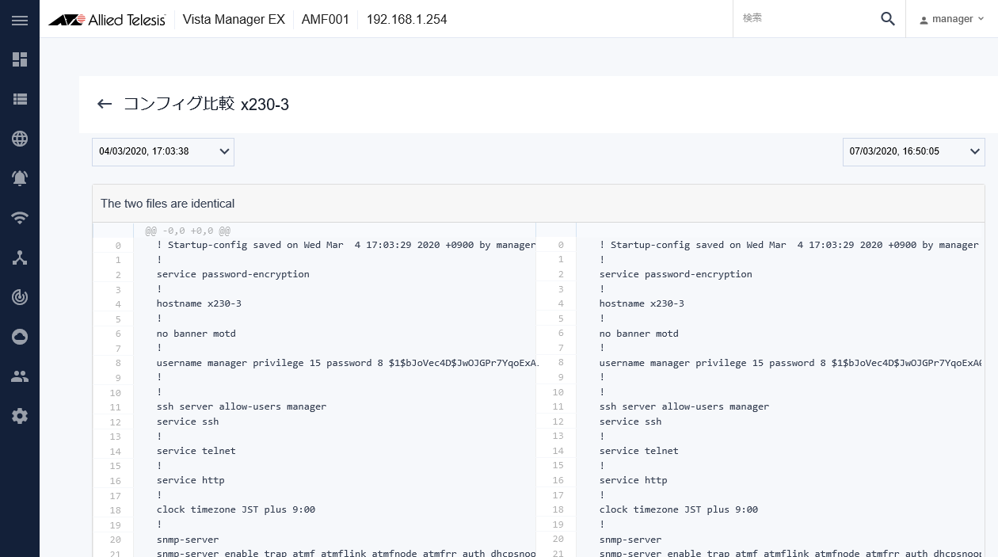Screen dimensions: 998x557
Task: Click the AMF001 header label
Action: (x=325, y=19)
